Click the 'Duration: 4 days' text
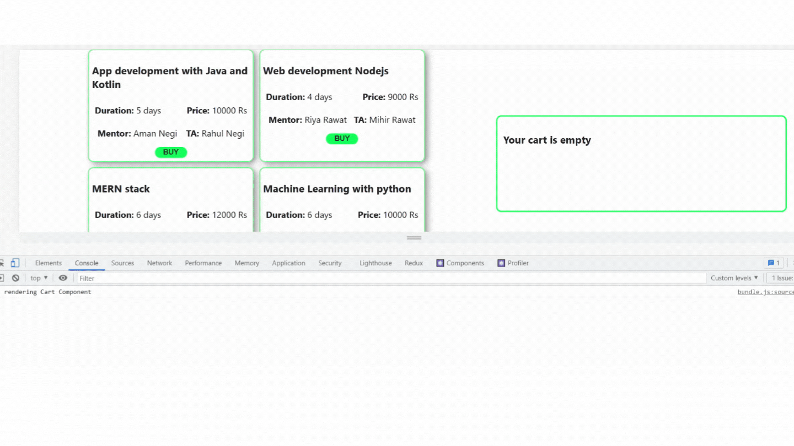 299,97
